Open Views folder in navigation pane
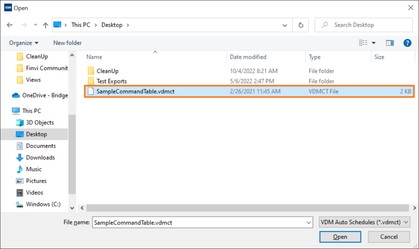Image resolution: width=419 pixels, height=249 pixels. [33, 80]
